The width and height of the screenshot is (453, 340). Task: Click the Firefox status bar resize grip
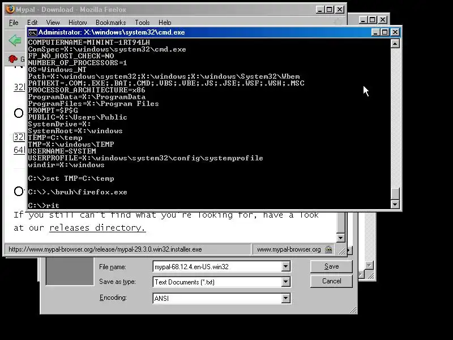(341, 250)
